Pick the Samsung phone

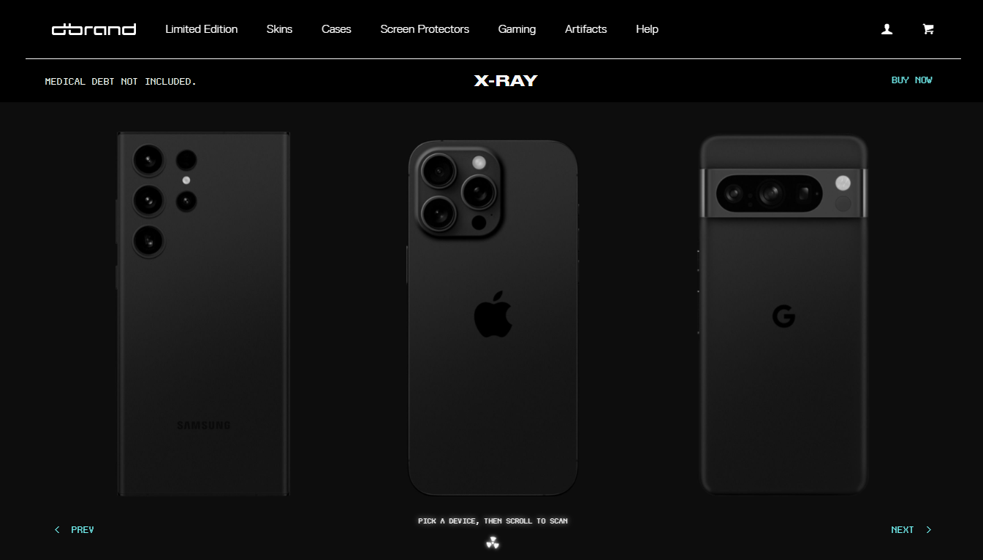tap(204, 314)
